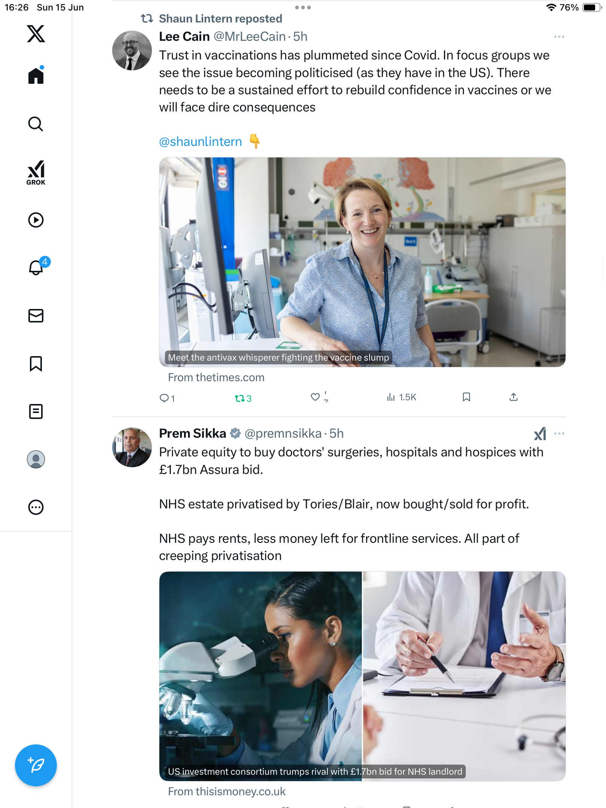Open Messages envelope icon
Image resolution: width=606 pixels, height=808 pixels.
(x=36, y=316)
